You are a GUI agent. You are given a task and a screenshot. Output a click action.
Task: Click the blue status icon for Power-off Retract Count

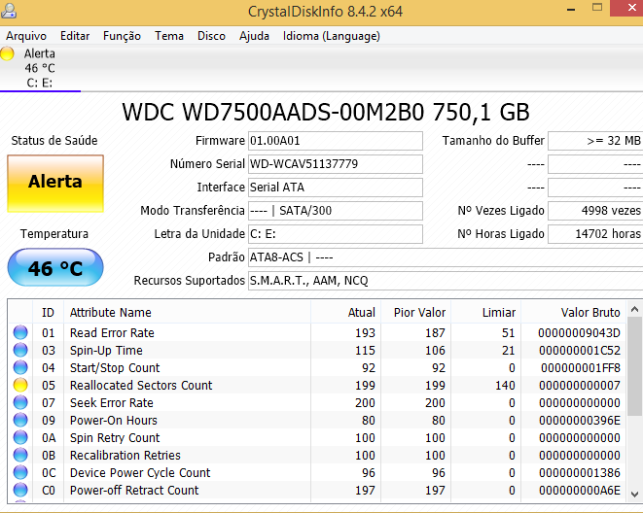(20, 490)
